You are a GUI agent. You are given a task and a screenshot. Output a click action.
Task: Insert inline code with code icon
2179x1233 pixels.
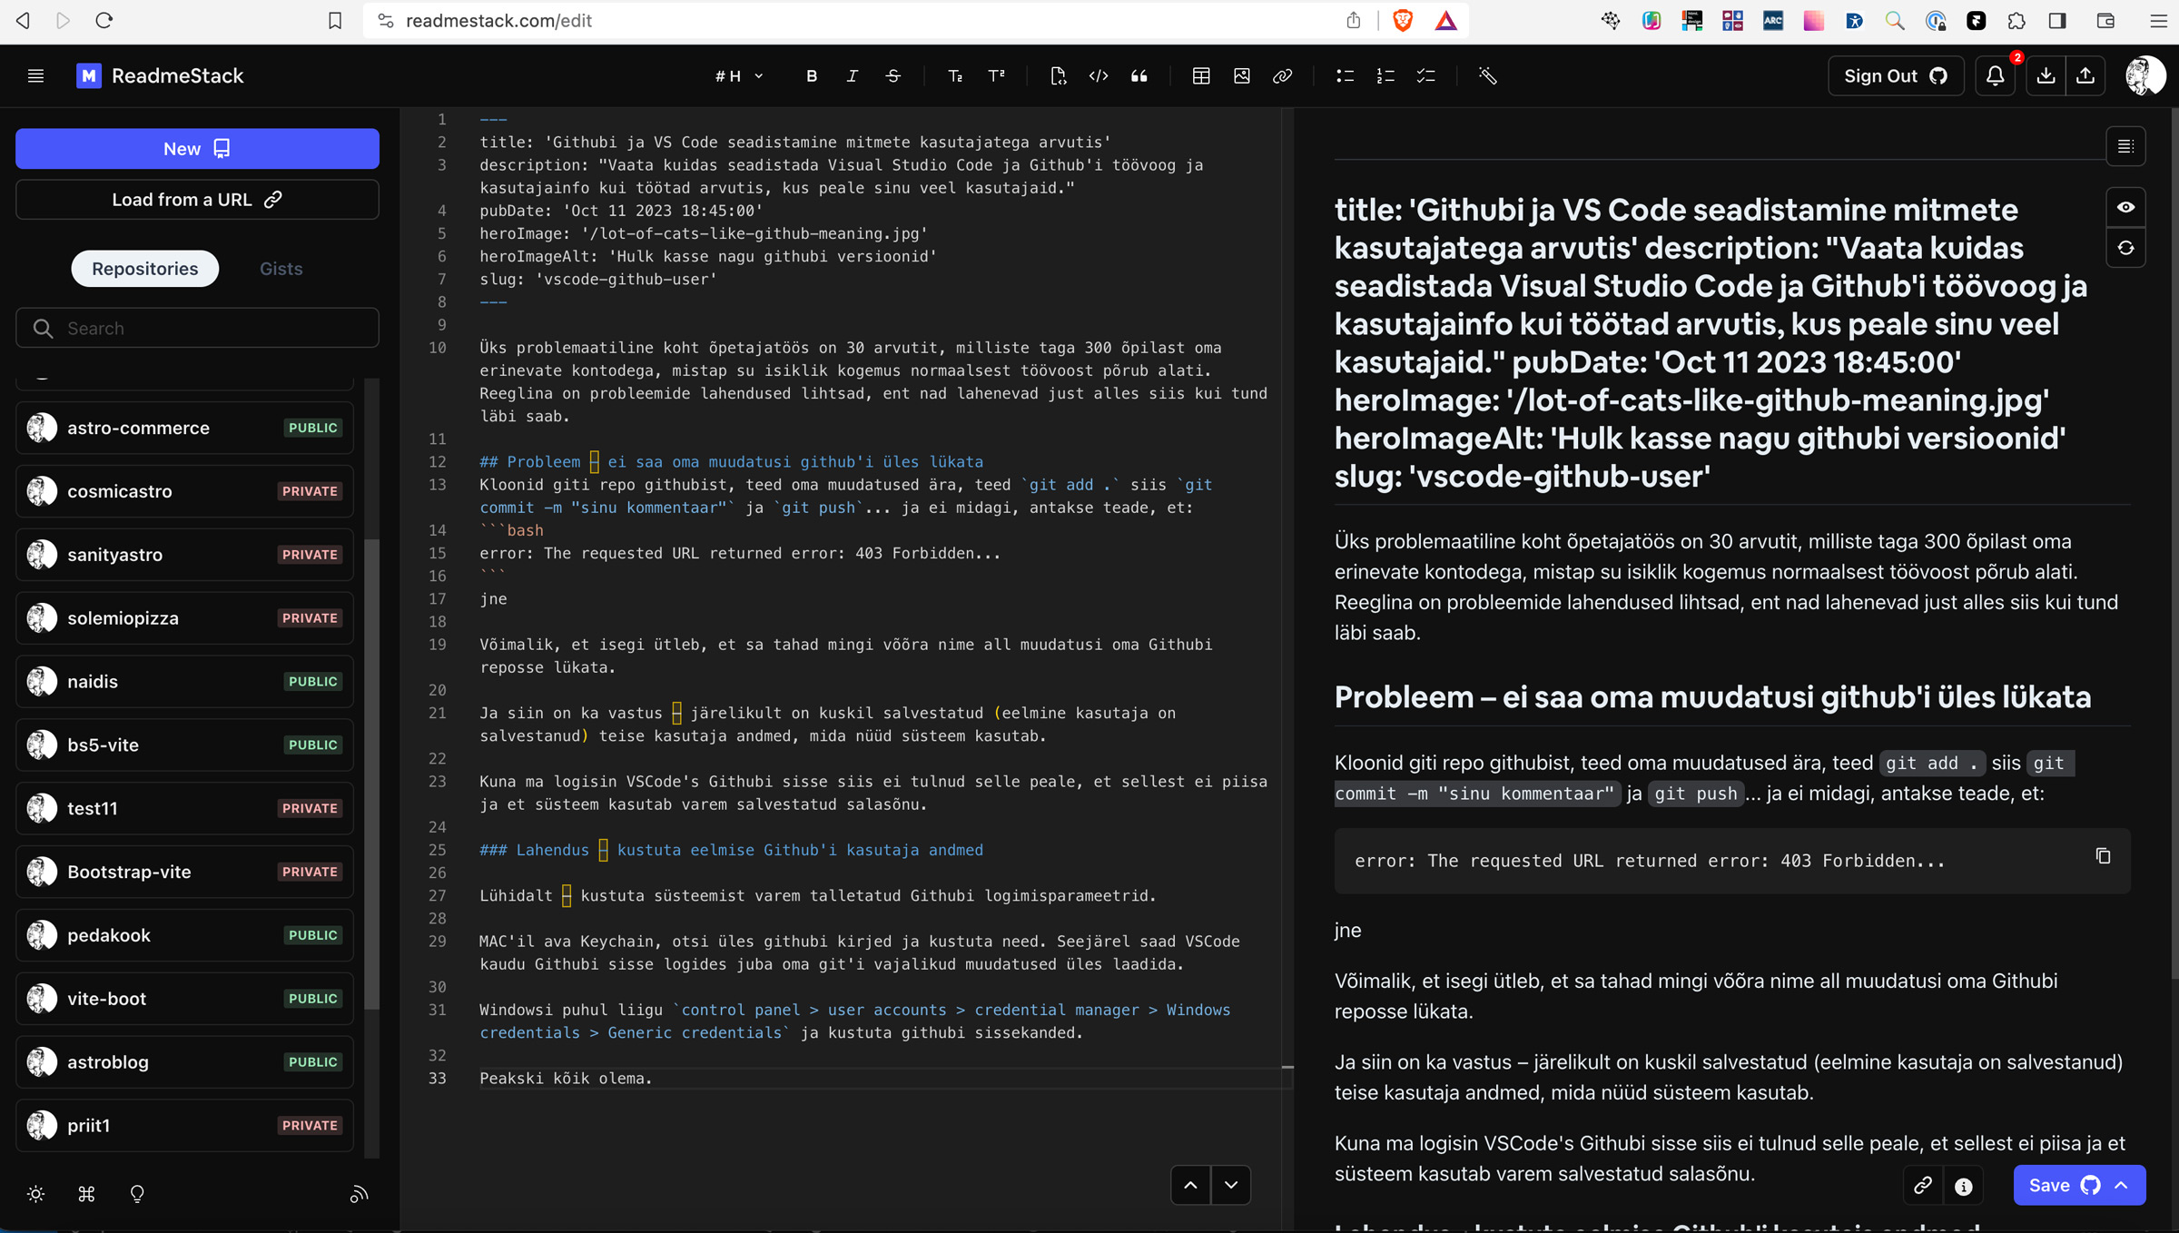[1099, 76]
